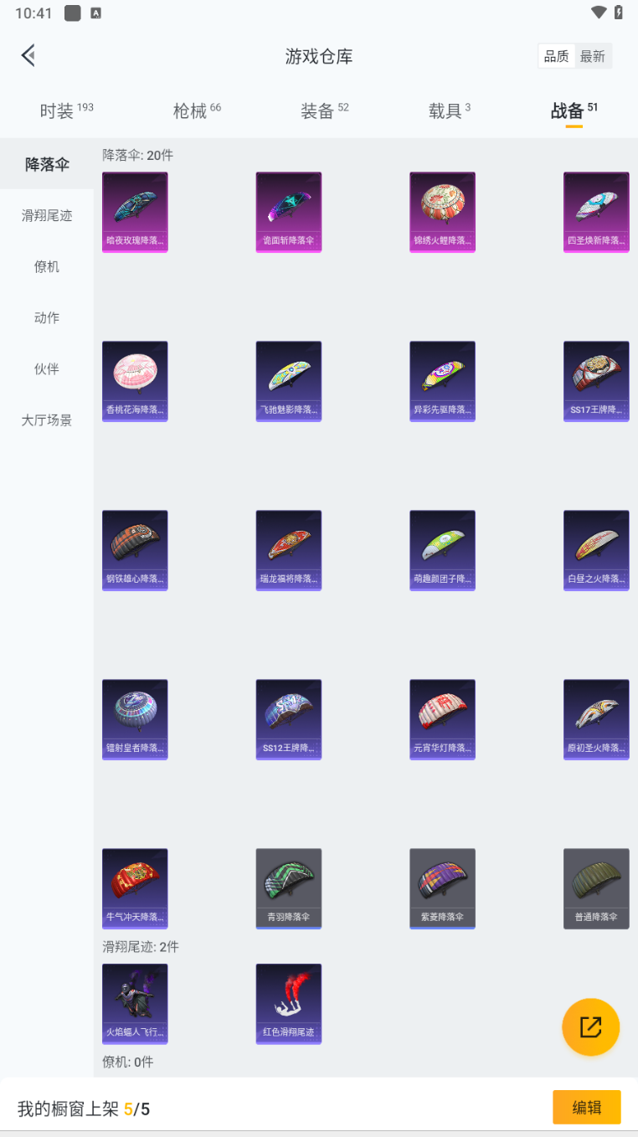Tap the back arrow icon
The height and width of the screenshot is (1137, 638).
[28, 56]
